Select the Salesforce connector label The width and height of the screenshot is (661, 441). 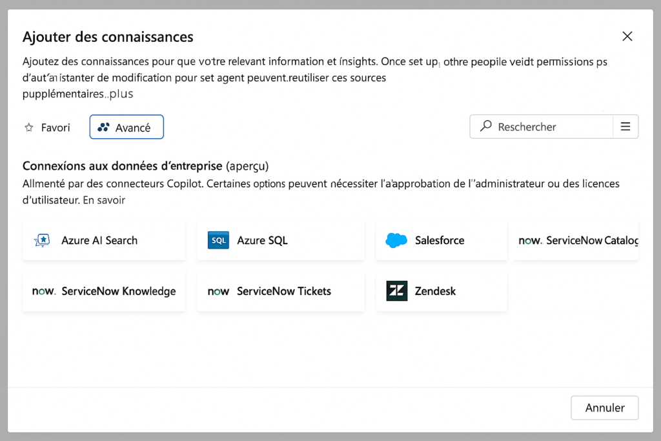[x=440, y=240]
